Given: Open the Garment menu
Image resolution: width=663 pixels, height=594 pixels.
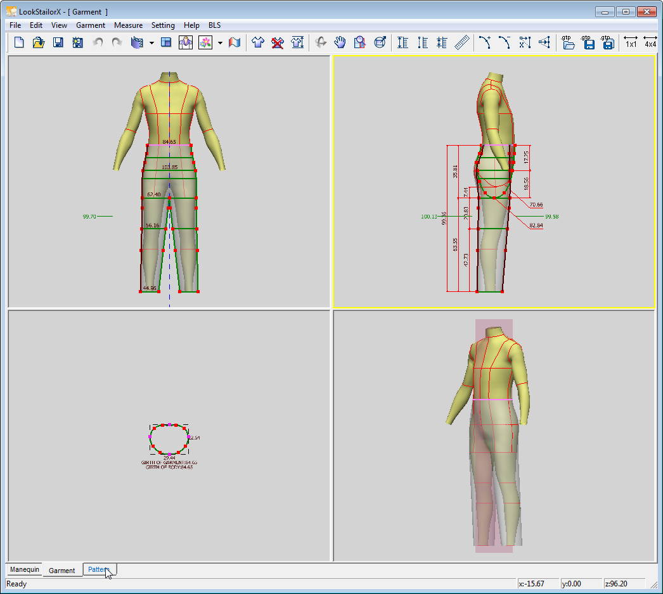Looking at the screenshot, I should point(90,25).
